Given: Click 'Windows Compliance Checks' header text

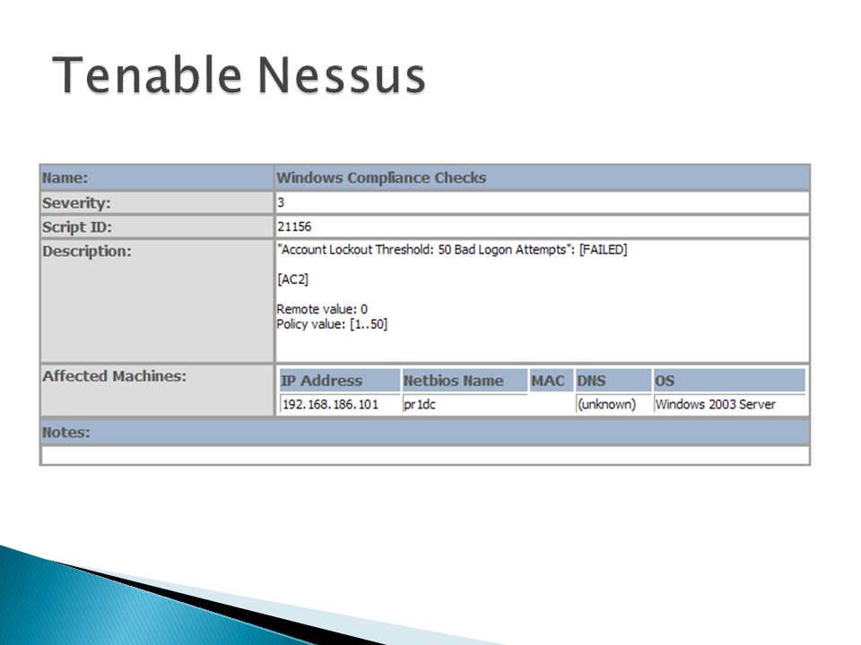Looking at the screenshot, I should (381, 177).
